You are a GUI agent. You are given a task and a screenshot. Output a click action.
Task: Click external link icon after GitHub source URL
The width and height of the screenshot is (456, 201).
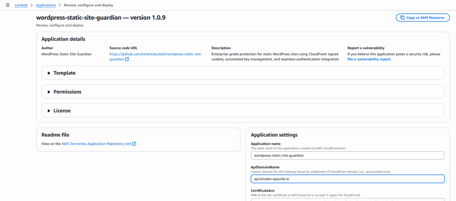(127, 59)
